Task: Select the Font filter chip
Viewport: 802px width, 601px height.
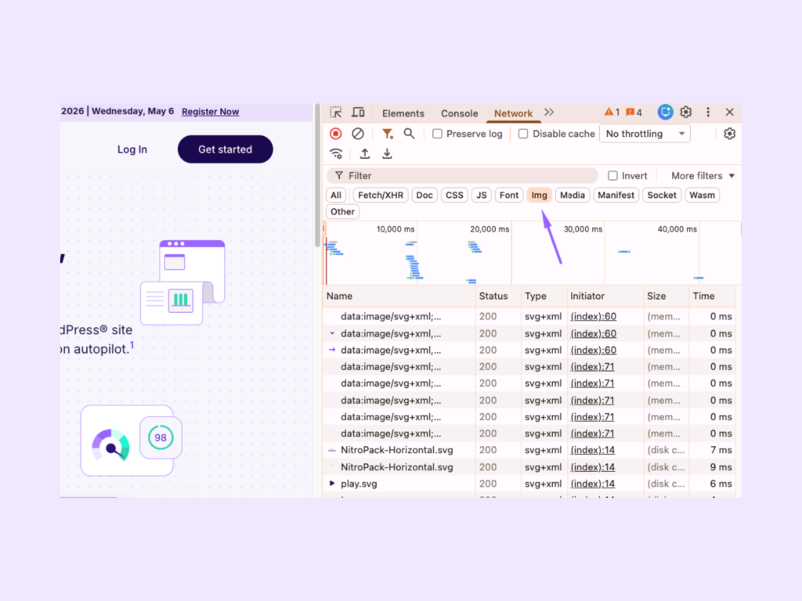Action: [509, 195]
